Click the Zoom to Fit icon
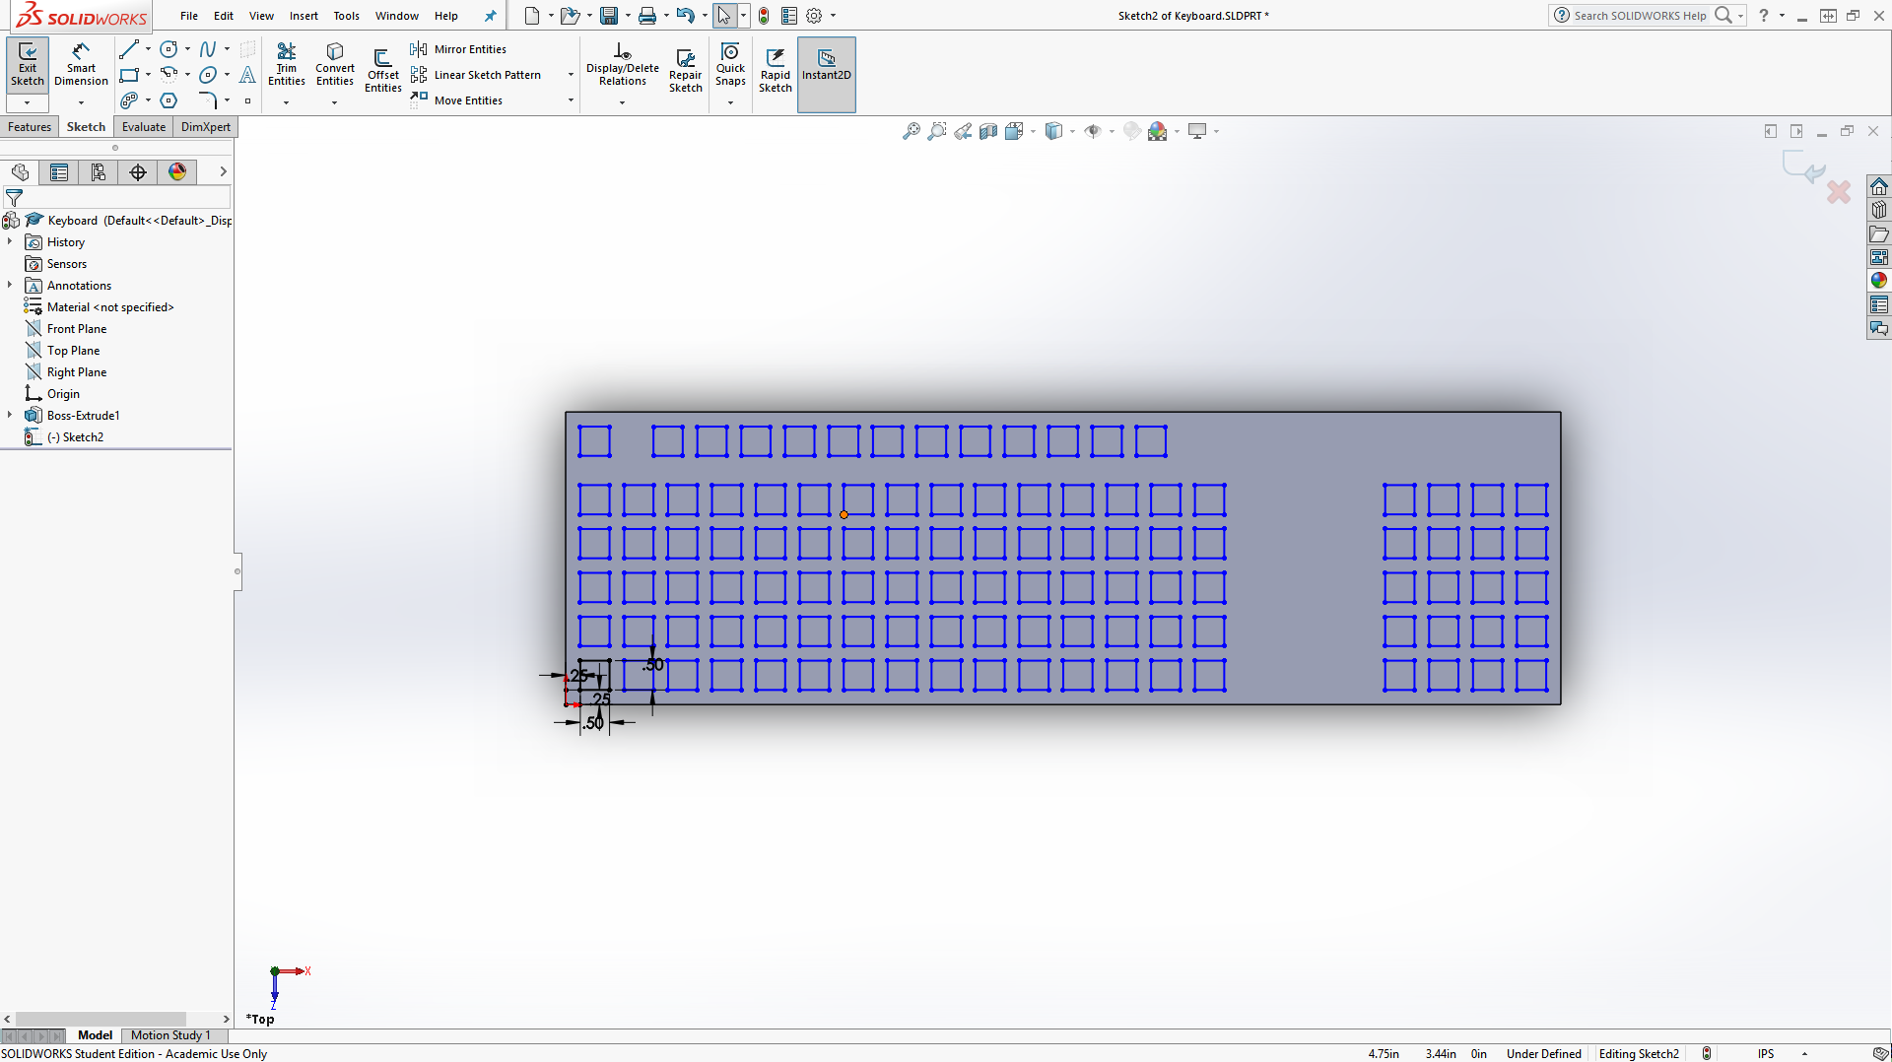This screenshot has height=1062, width=1892. [x=912, y=131]
